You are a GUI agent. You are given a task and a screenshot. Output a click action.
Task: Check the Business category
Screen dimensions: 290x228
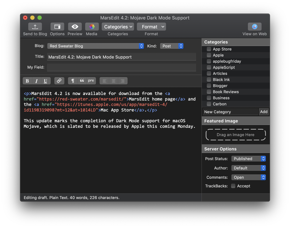209,98
